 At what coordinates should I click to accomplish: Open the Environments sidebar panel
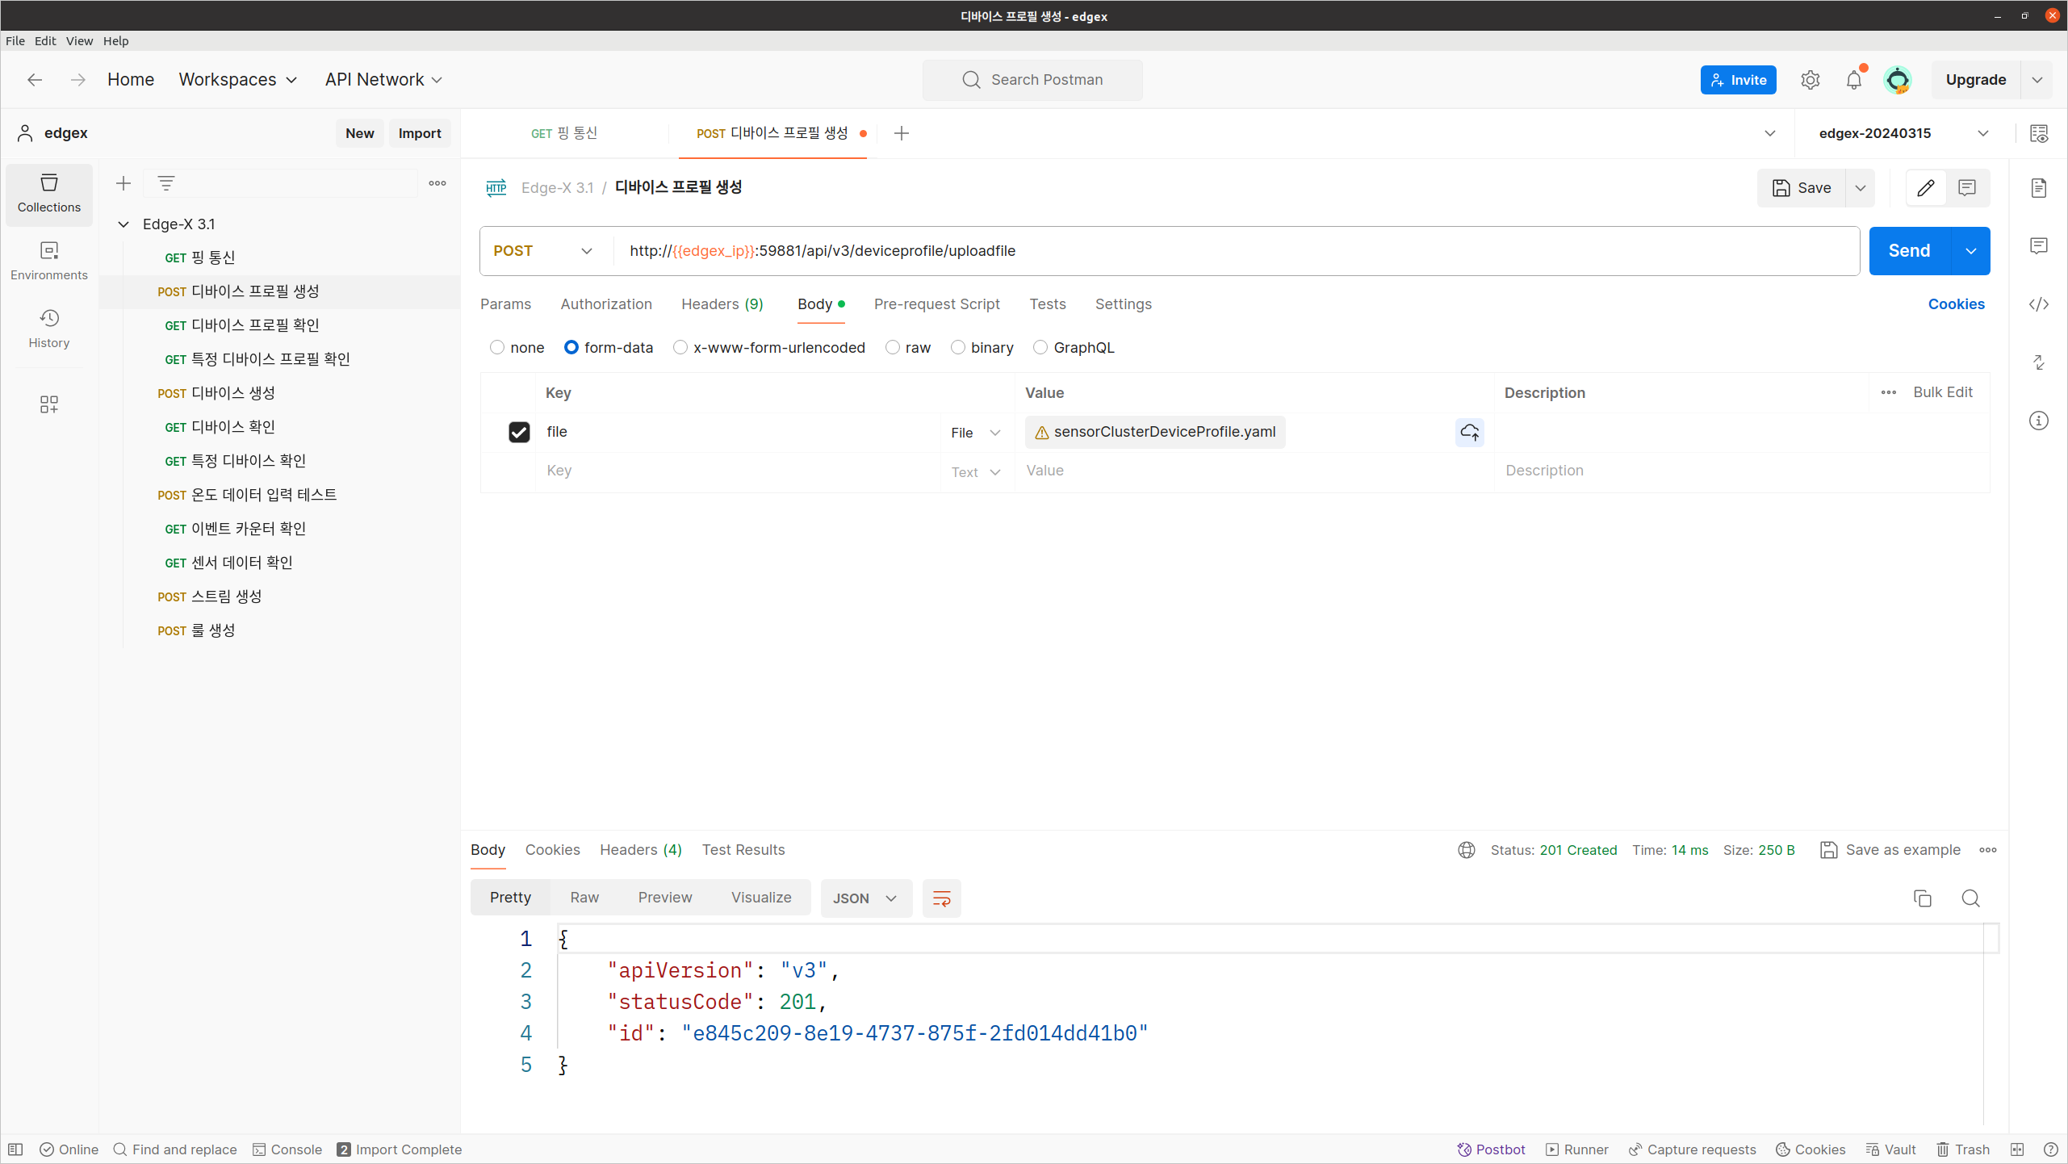coord(49,262)
